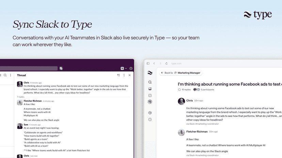
Task: Click 'A few i like:' text in Type conversation
Action: click(193, 139)
